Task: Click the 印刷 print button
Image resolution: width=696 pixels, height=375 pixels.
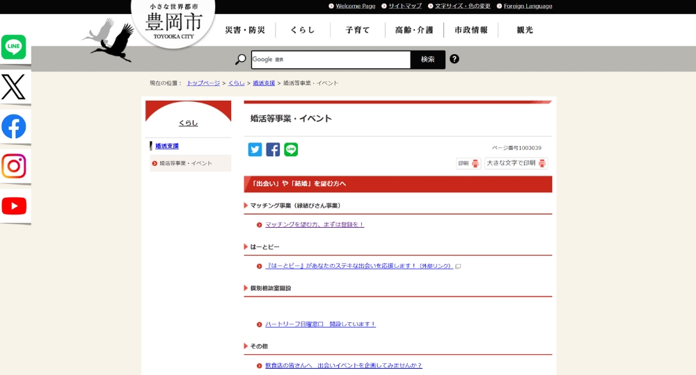Action: click(468, 163)
